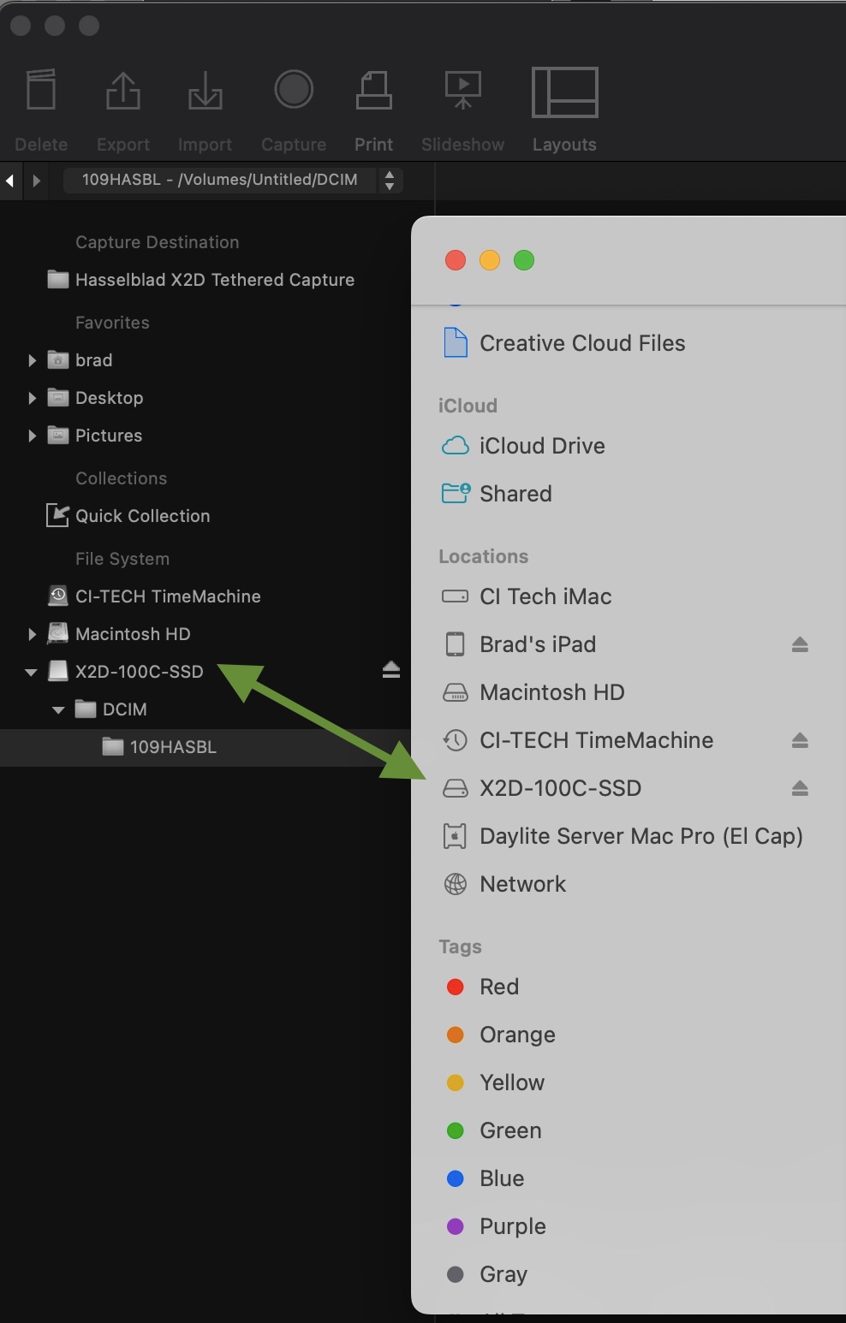Zoom the Finder window with green button

[524, 260]
